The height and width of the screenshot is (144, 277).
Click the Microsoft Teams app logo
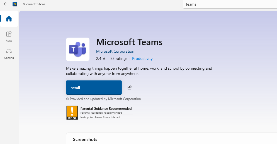pyautogui.click(x=78, y=49)
